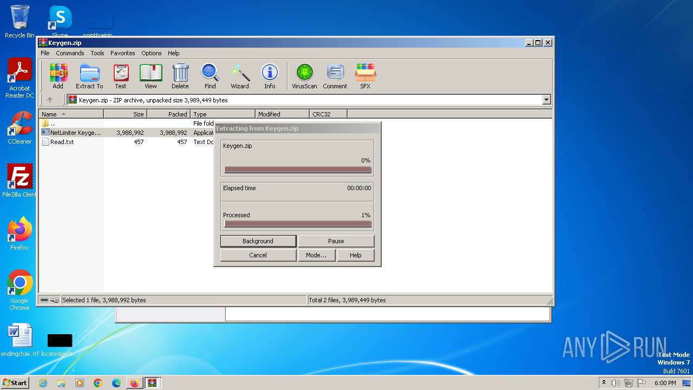Click the 'Total 2 files' status text
693x390 pixels.
pos(347,300)
